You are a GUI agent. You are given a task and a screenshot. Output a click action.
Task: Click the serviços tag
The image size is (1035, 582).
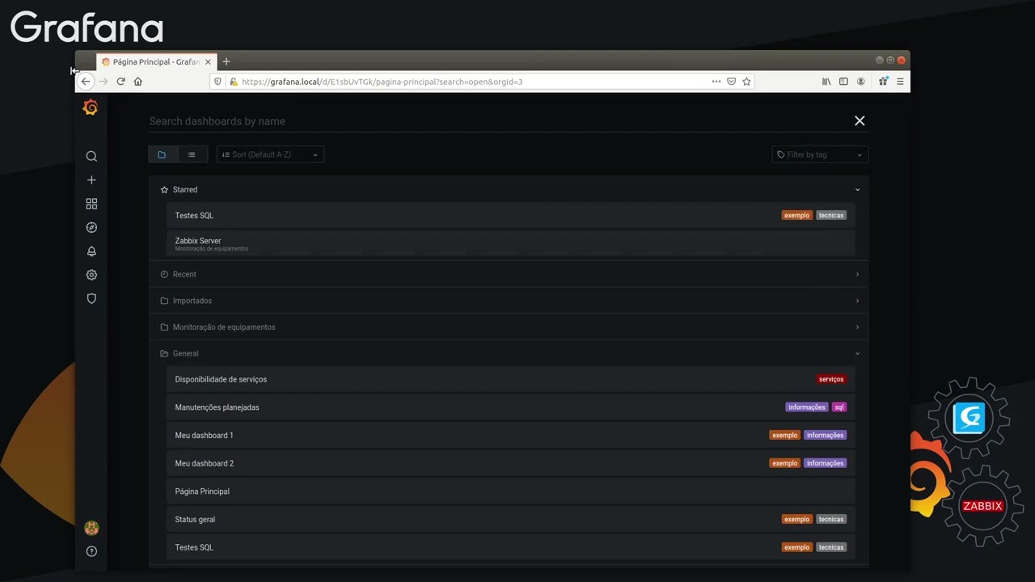click(x=831, y=379)
